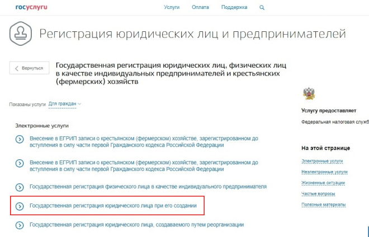The width and height of the screenshot is (369, 237).
Task: Click arrow icon beside юридического лица при его создании
Action: tap(20, 206)
